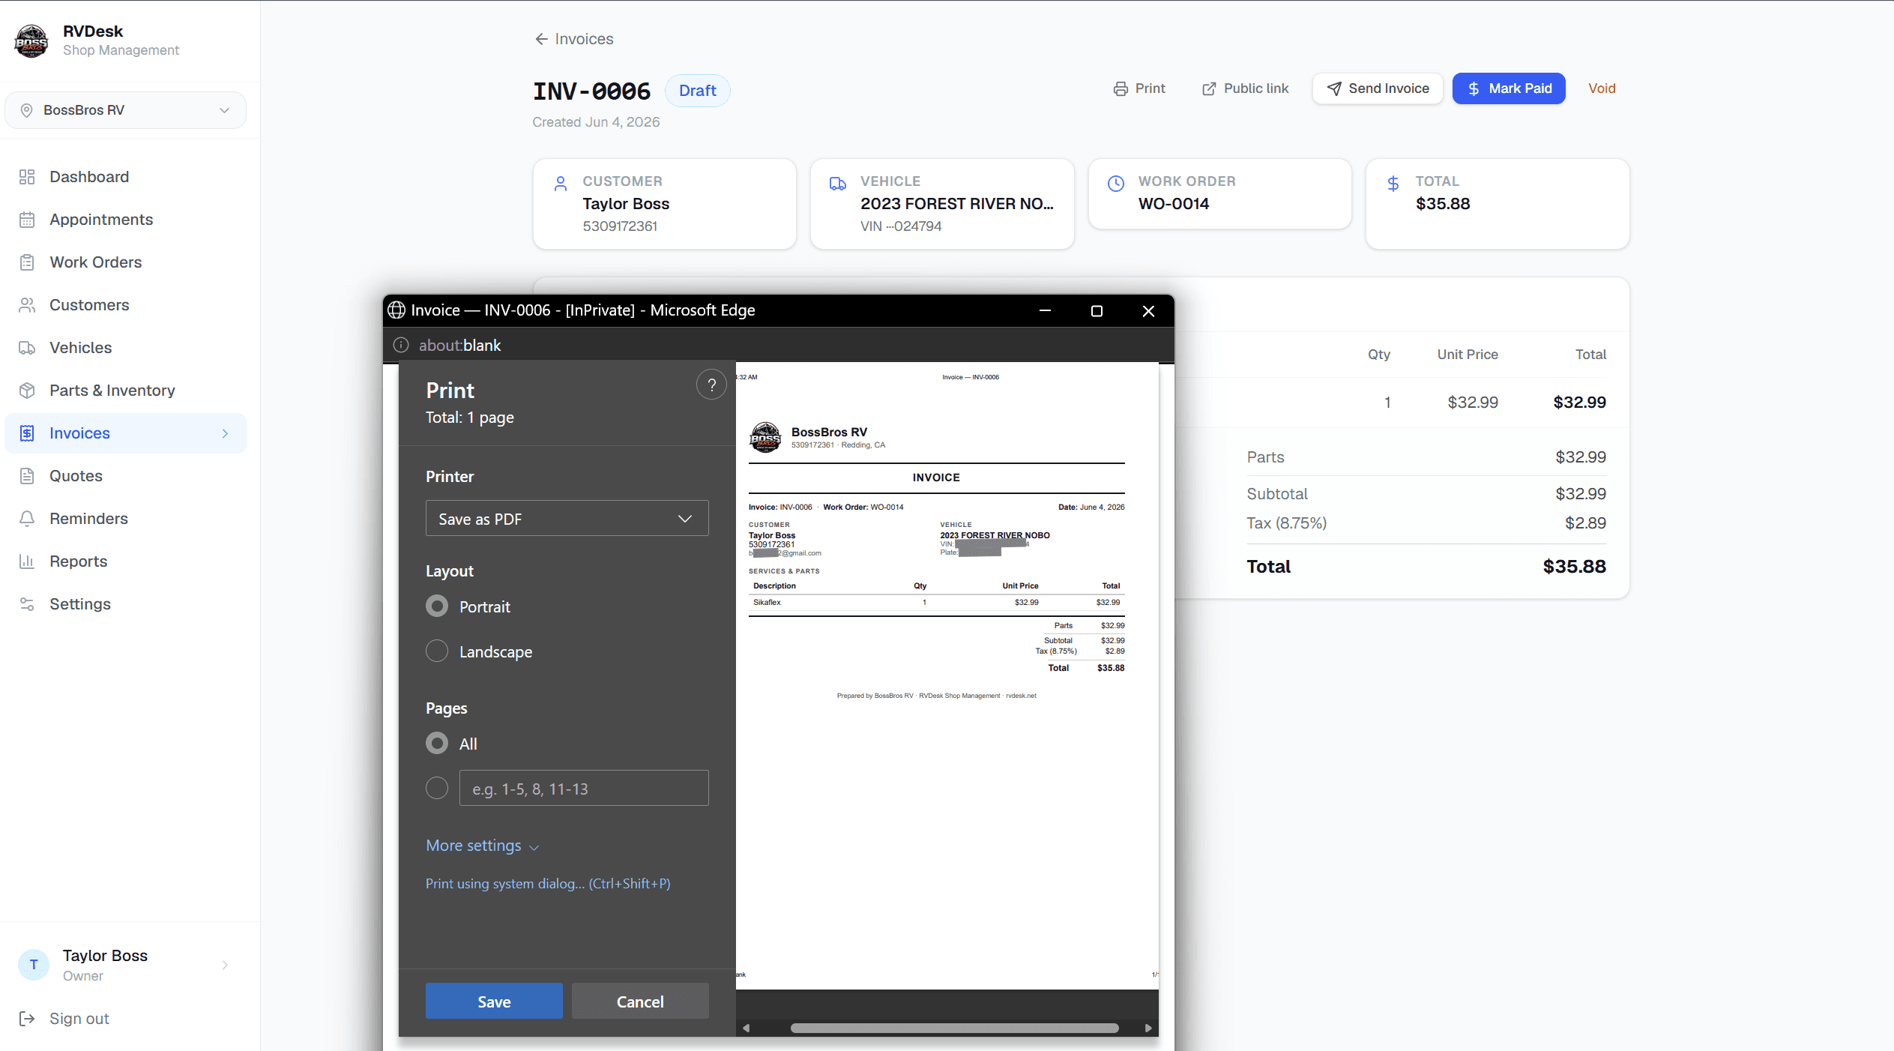Expand More settings in print dialog

click(x=482, y=846)
